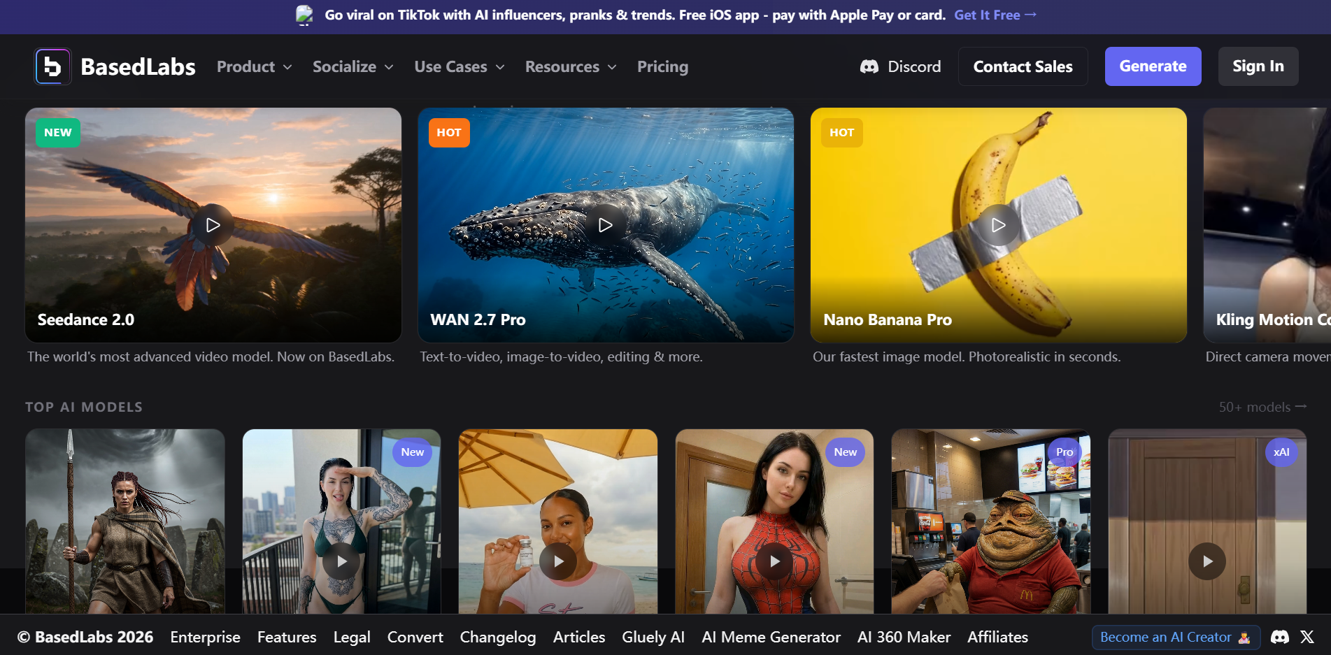Open the Changelog footer link

tap(498, 637)
